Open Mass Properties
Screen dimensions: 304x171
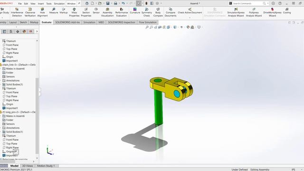tap(74, 12)
